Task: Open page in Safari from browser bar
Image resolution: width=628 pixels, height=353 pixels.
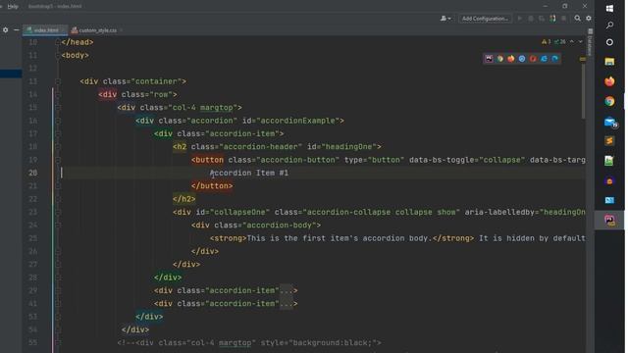Action: [522, 59]
